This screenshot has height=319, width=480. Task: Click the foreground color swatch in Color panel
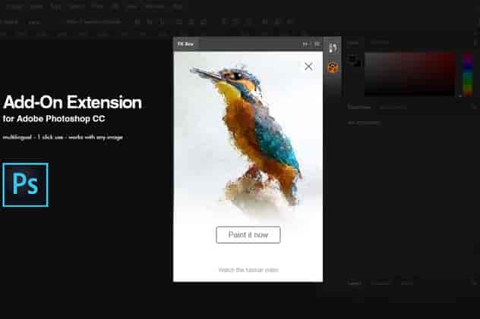pos(352,58)
